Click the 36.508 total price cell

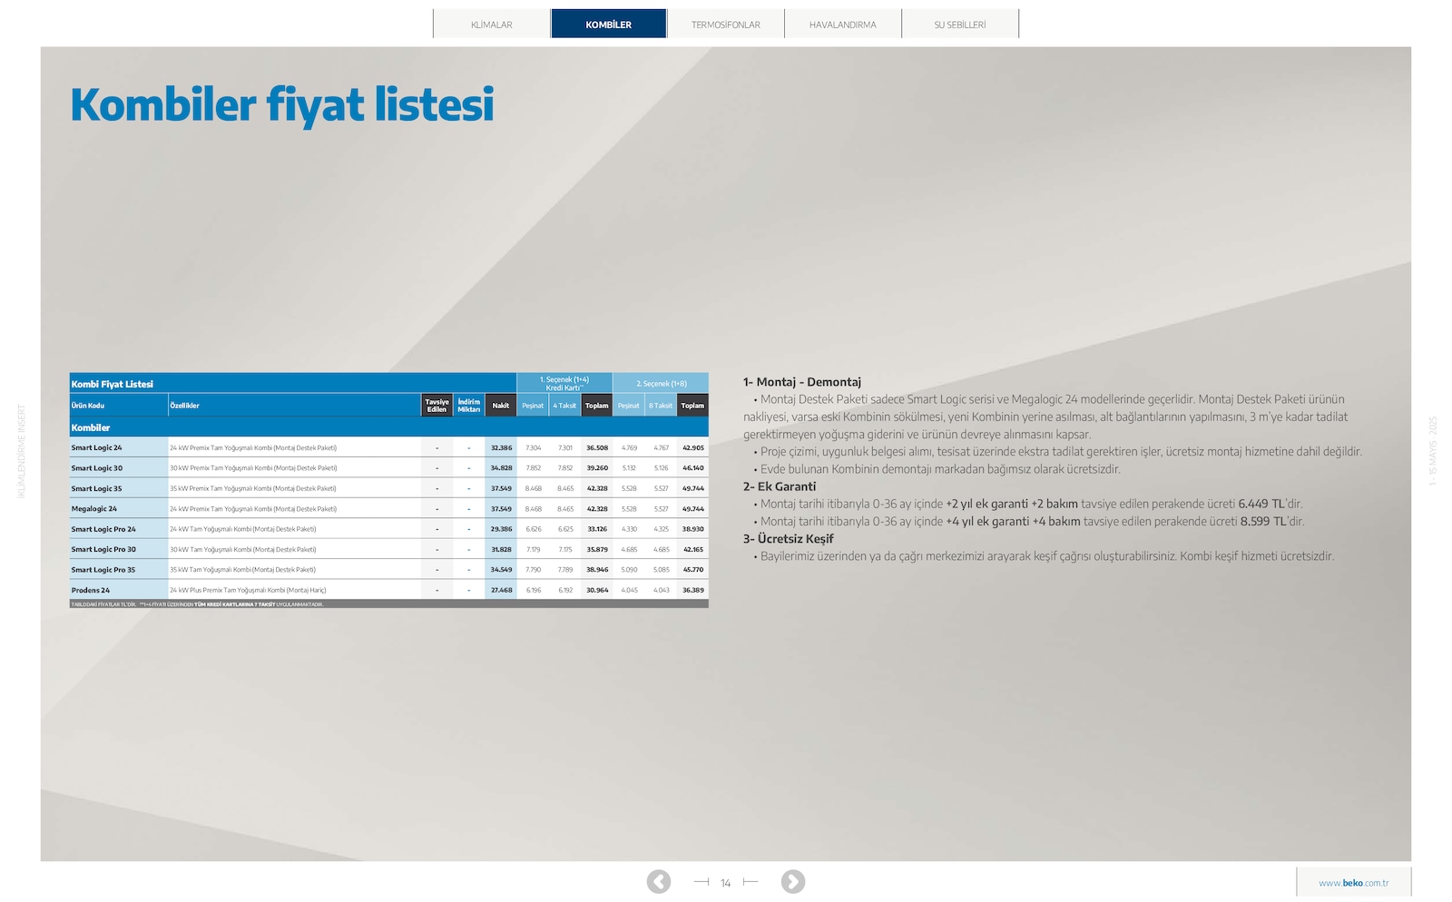point(597,447)
